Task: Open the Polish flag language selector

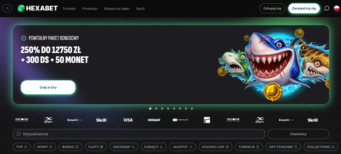Action: click(x=336, y=8)
